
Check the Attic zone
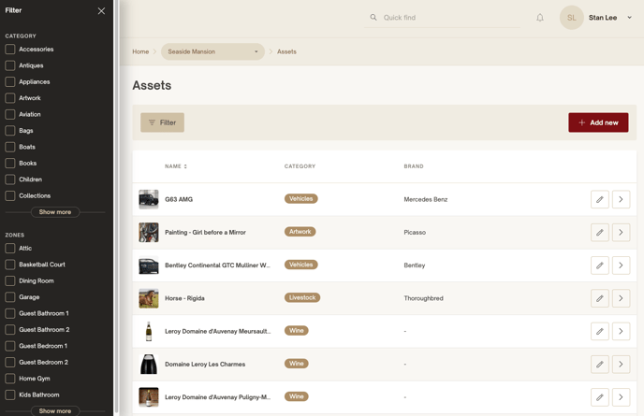(10, 249)
